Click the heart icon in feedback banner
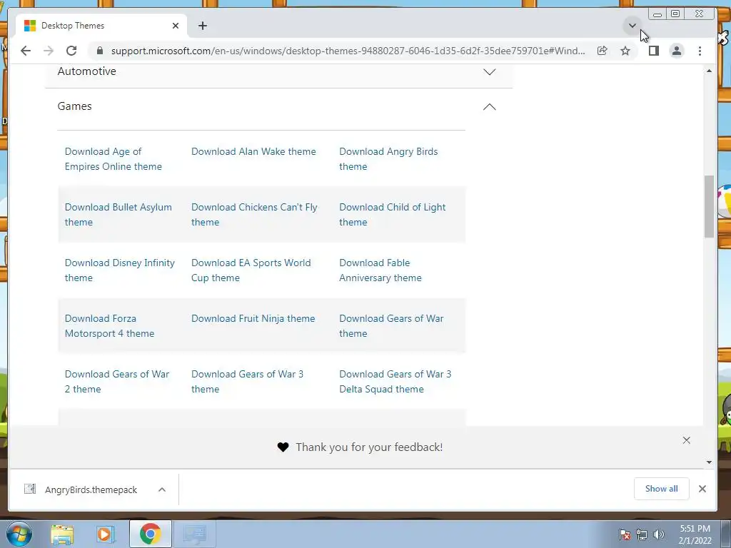 click(283, 447)
